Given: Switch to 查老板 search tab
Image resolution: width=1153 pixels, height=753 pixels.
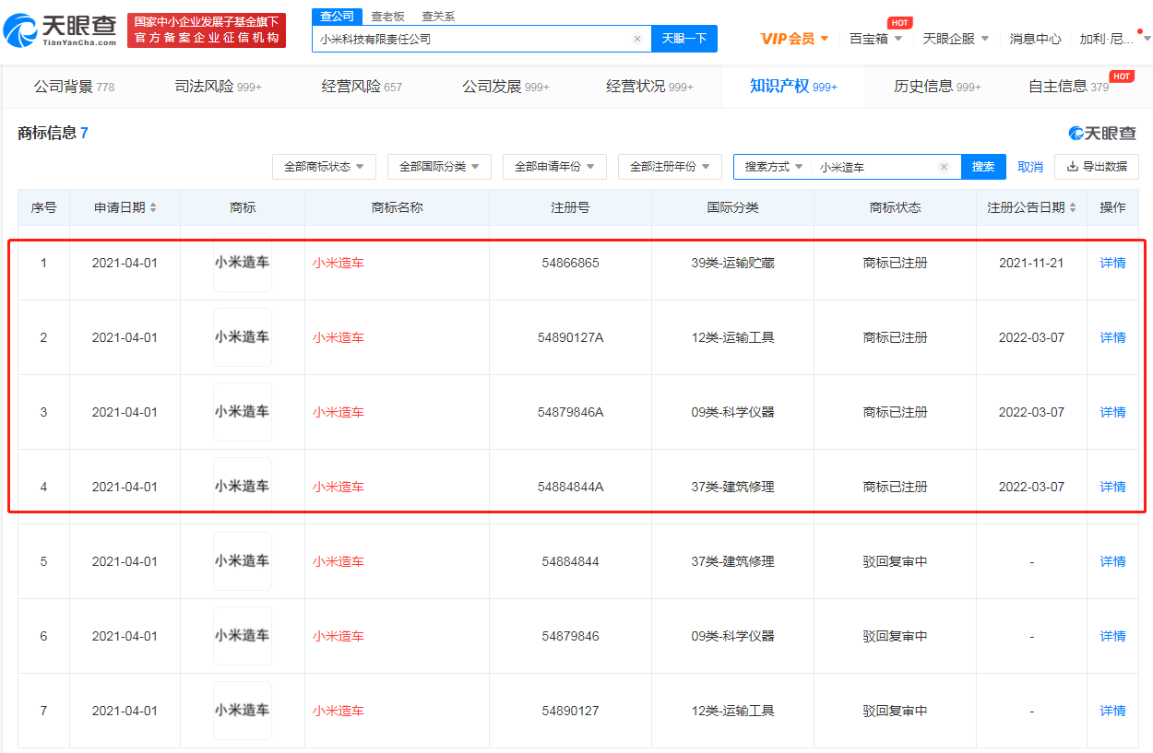Looking at the screenshot, I should coord(387,17).
